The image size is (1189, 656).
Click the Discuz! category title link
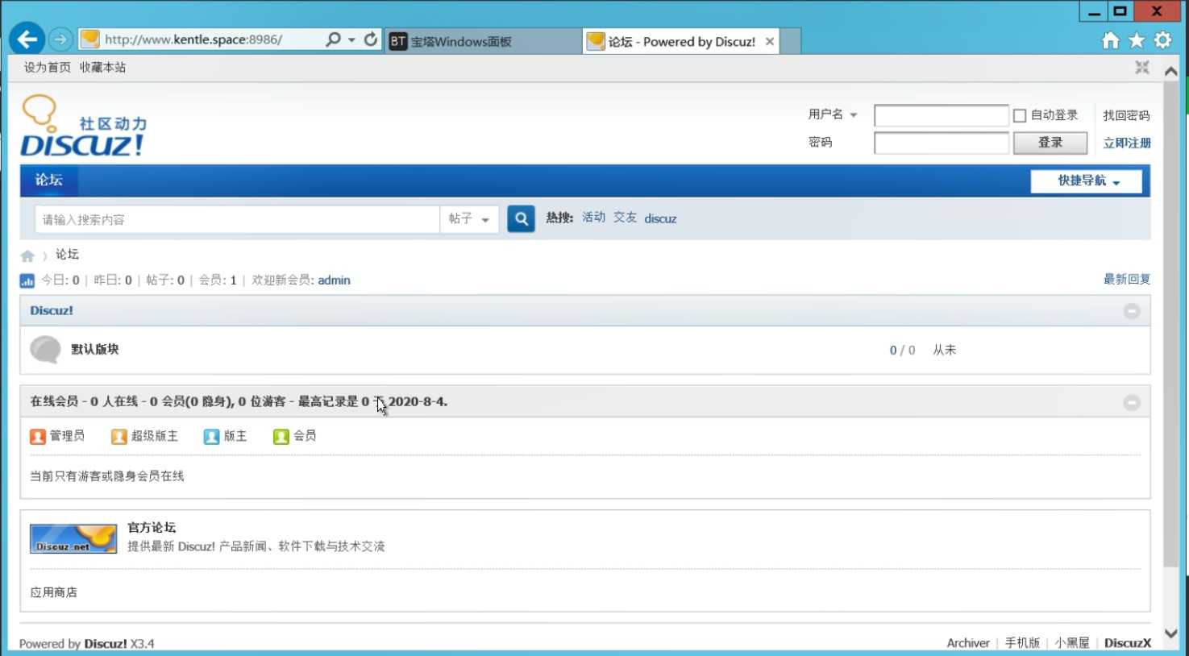(52, 310)
